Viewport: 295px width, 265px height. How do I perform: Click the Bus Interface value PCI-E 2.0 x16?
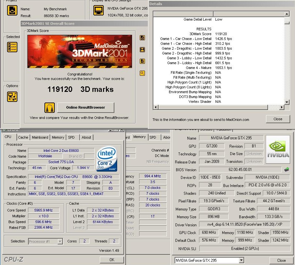point(268,185)
